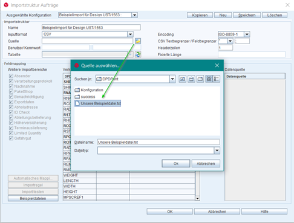Screen dimensions: 294x223
Task: Toggle the Benachrichtigung checkbox
Action: [x=11, y=97]
